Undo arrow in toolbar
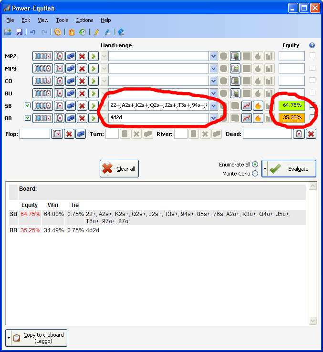The height and width of the screenshot is (352, 323). point(33,32)
